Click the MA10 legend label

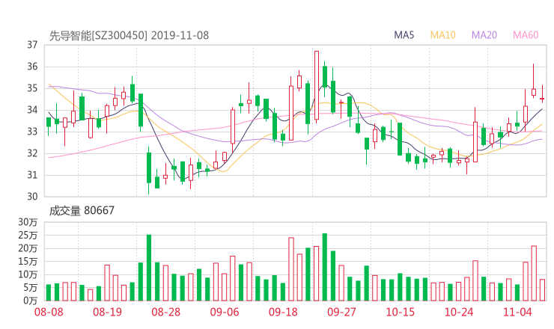click(x=442, y=35)
